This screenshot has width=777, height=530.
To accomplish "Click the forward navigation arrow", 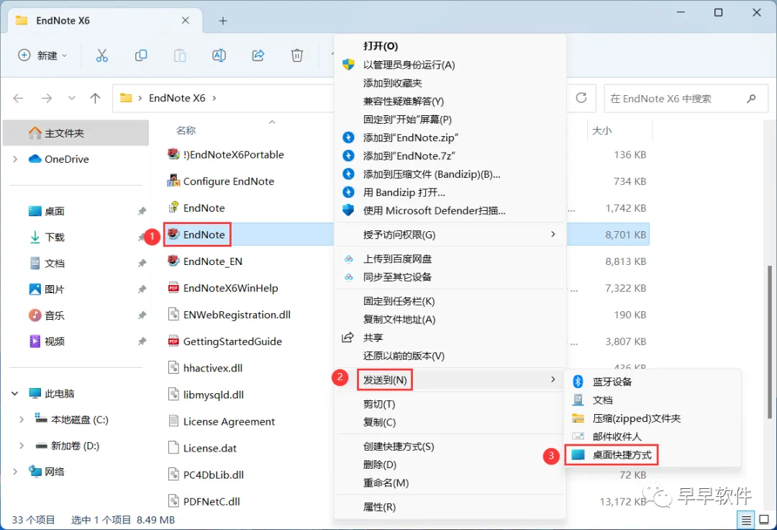I will [x=47, y=98].
